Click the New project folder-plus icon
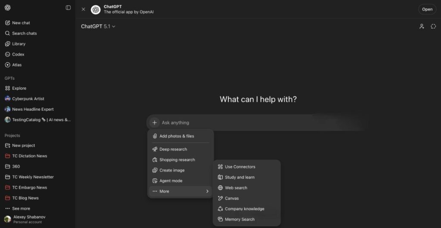Image resolution: width=441 pixels, height=228 pixels. point(8,146)
